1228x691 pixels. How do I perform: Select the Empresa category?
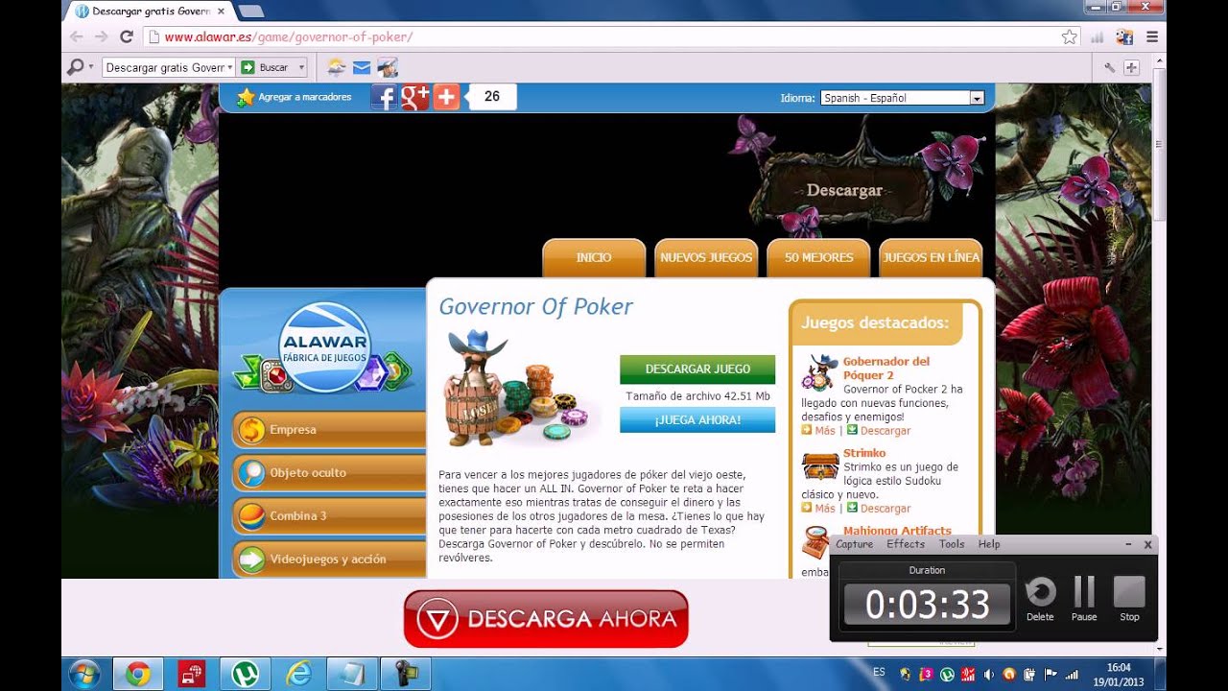point(329,430)
